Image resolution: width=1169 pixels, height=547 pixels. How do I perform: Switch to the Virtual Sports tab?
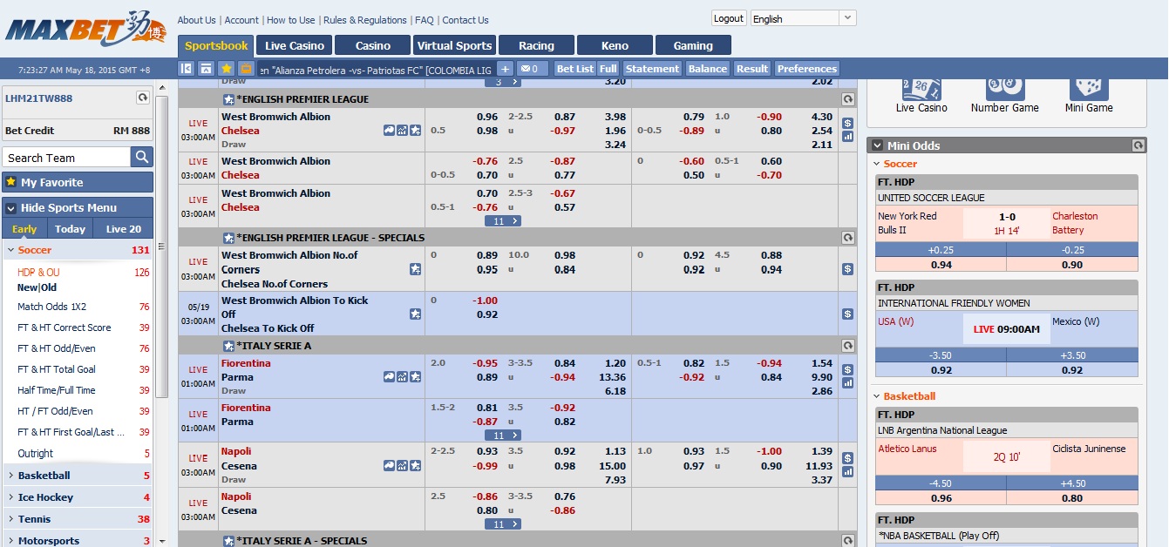tap(454, 45)
